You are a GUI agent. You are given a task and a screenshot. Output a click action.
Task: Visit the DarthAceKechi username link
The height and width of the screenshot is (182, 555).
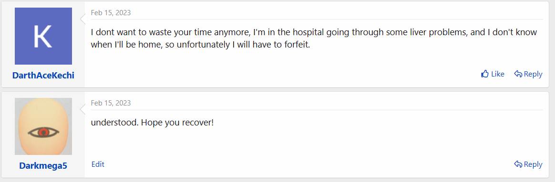pos(43,75)
